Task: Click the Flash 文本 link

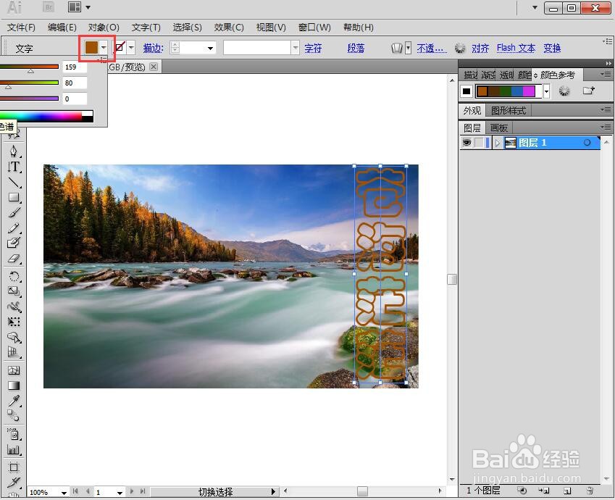Action: (x=516, y=49)
